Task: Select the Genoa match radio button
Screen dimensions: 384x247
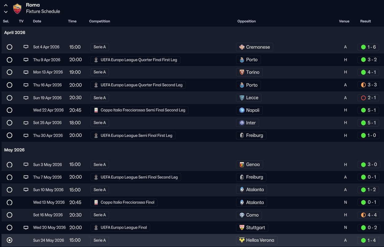Action: (10, 165)
